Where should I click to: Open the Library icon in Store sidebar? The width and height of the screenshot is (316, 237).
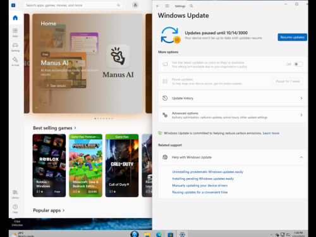tap(15, 194)
